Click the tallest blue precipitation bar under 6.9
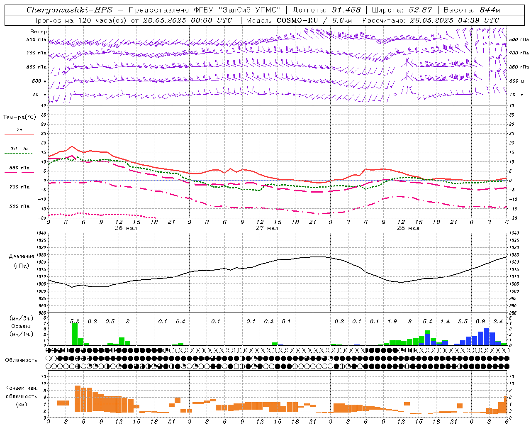Image resolution: width=531 pixels, height=425 pixels. pos(486,337)
